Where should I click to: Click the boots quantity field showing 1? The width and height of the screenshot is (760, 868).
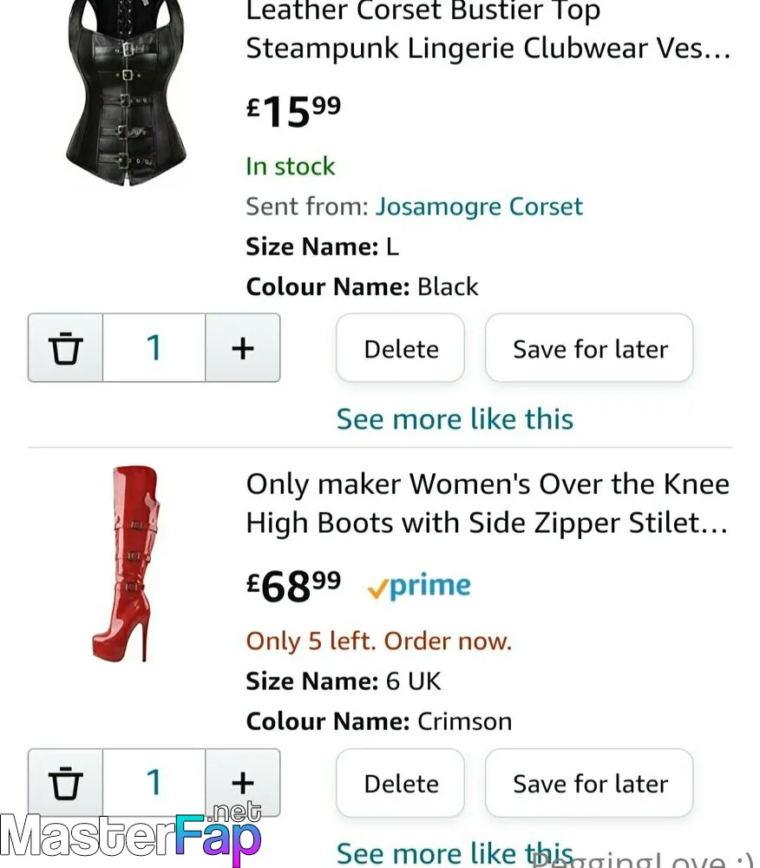[154, 783]
